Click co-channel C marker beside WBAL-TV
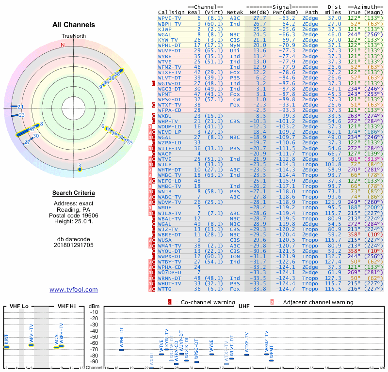Viewport: 388px width, 372px height. pos(153,219)
